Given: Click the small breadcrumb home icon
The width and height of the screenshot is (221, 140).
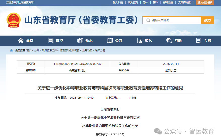Looking at the screenshot, I should click(11, 50).
